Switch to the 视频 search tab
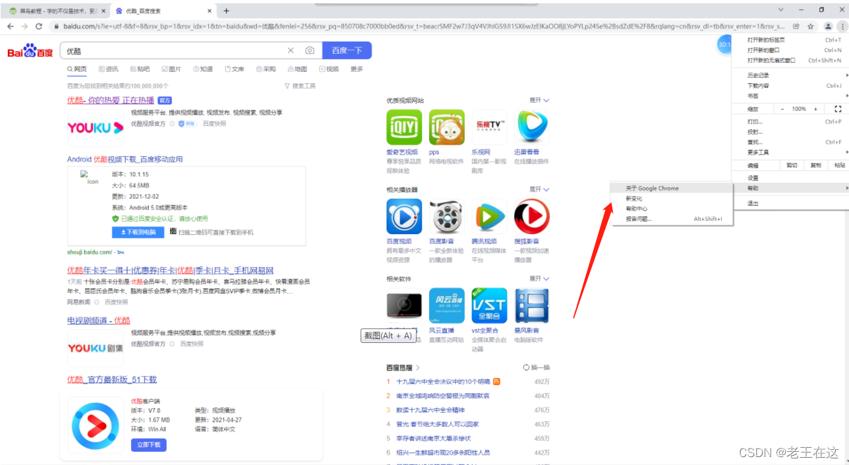Image resolution: width=849 pixels, height=465 pixels. point(329,69)
